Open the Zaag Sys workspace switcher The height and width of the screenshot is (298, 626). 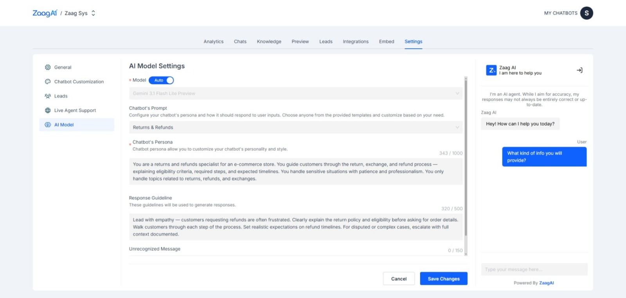tap(80, 13)
